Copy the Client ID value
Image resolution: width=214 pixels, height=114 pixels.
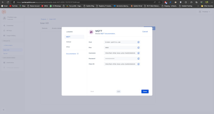(138, 64)
